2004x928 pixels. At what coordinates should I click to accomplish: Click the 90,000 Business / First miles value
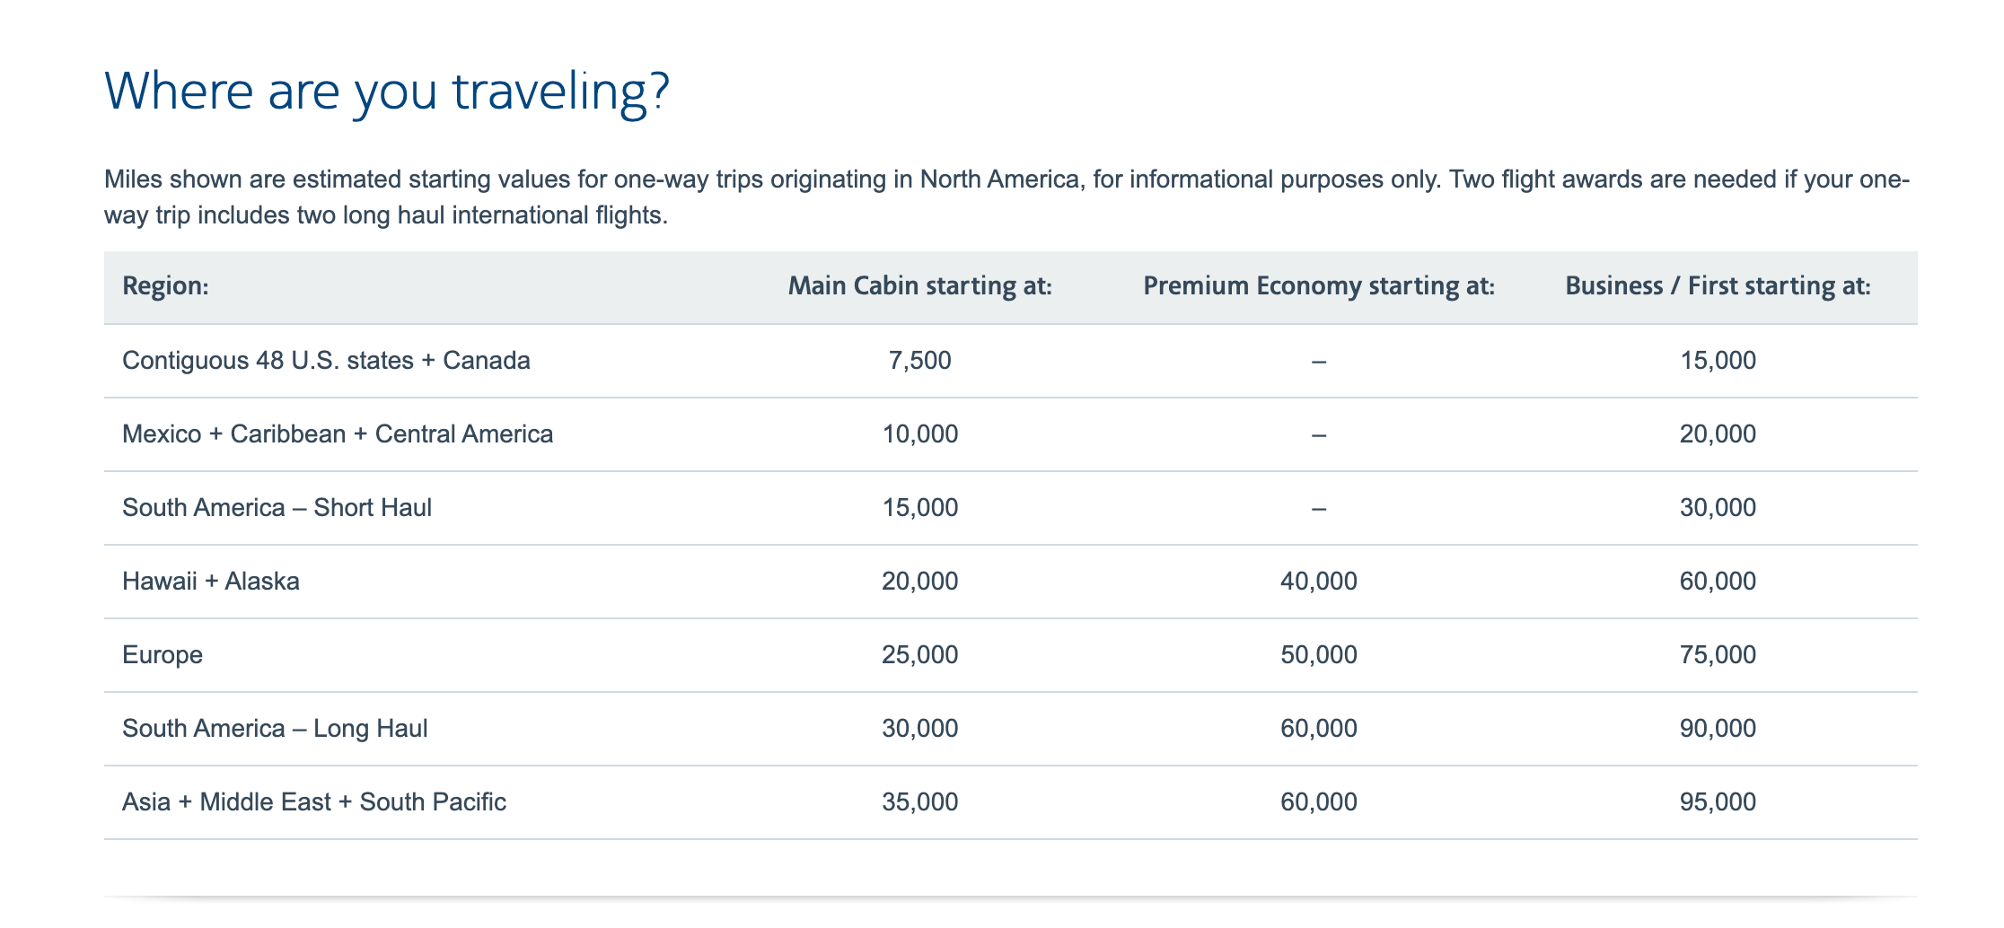click(x=1717, y=729)
